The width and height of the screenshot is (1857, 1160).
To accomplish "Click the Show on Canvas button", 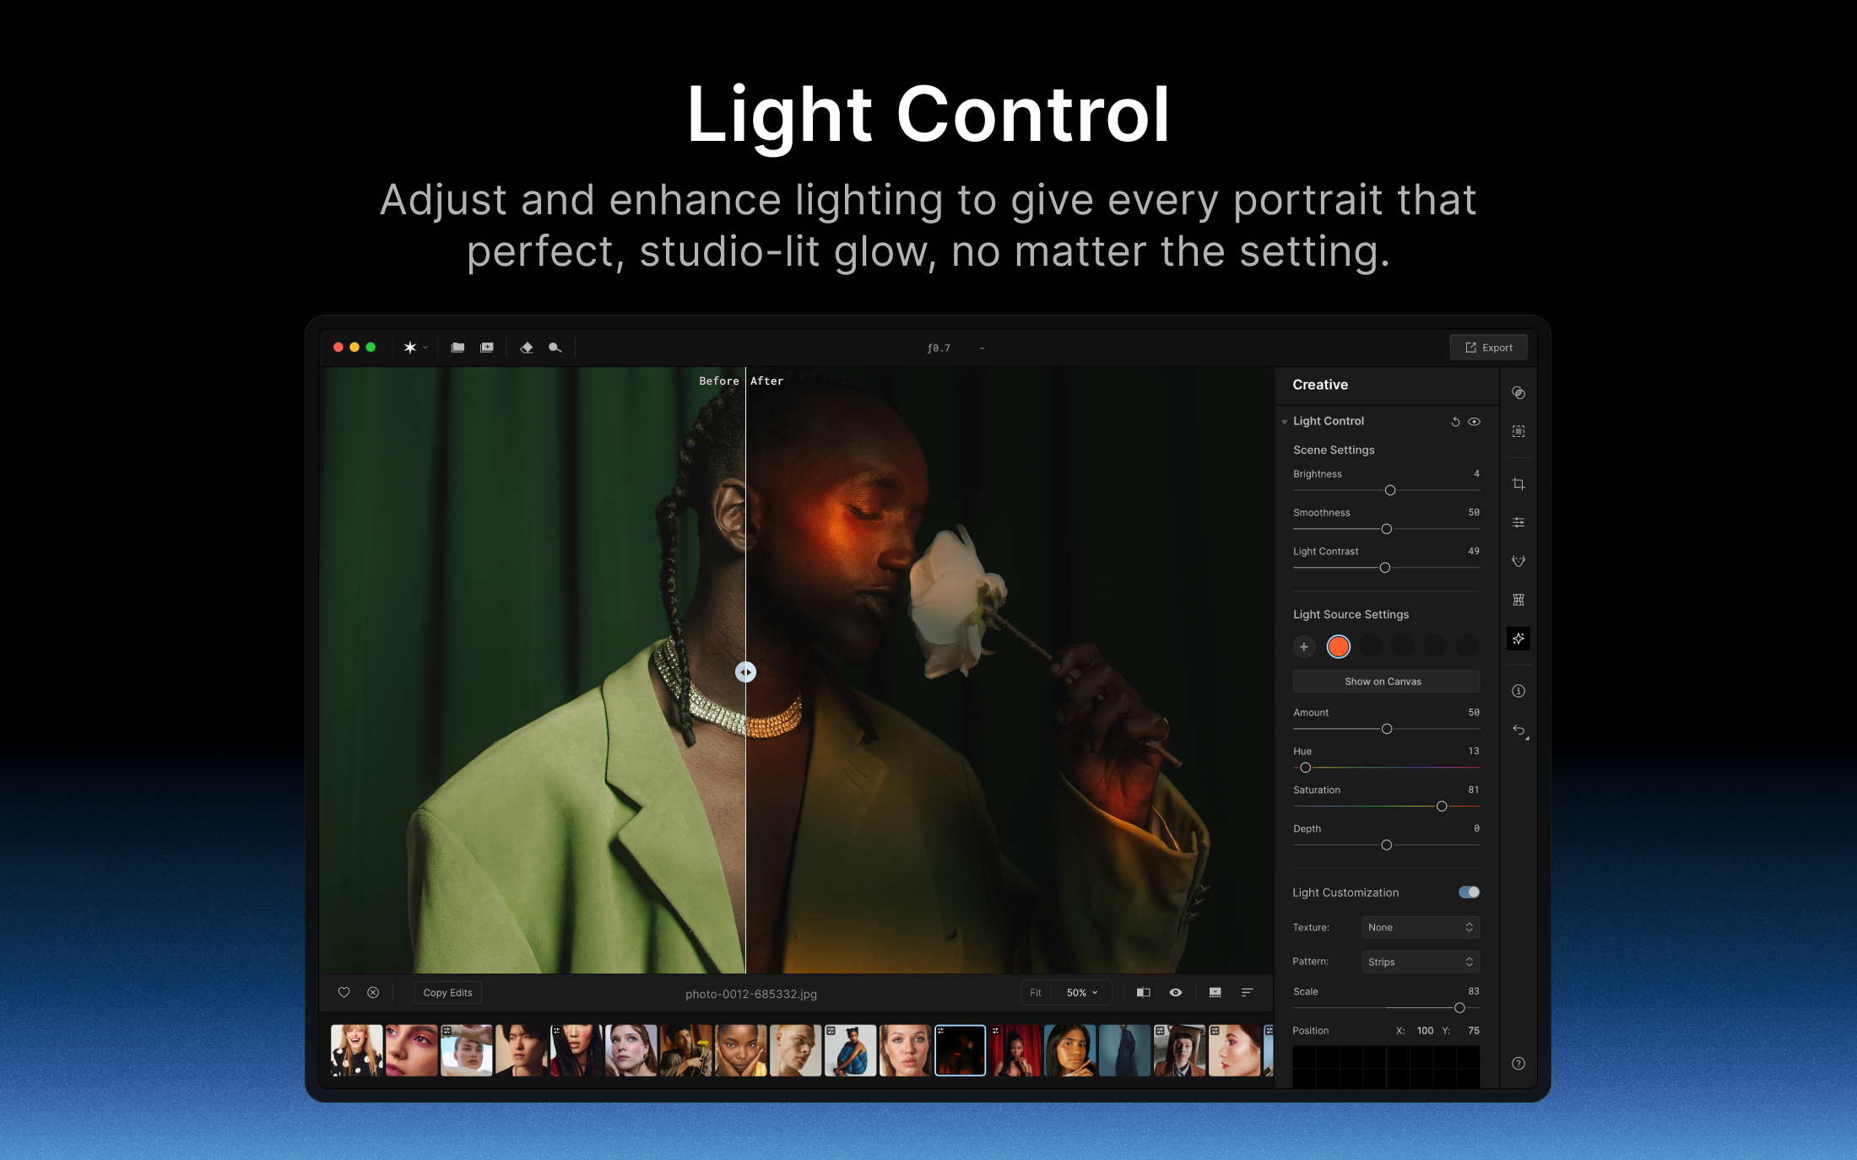I will [1385, 682].
